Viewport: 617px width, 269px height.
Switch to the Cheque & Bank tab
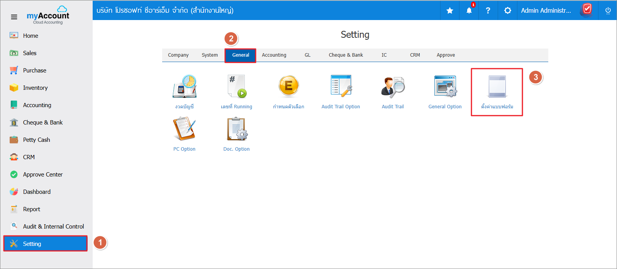click(x=346, y=55)
